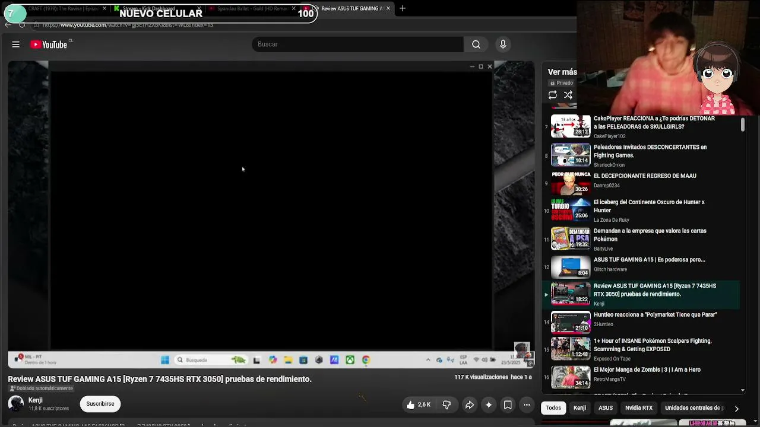
Task: Toggle playlist shuffle
Action: pyautogui.click(x=568, y=95)
